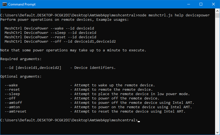Click the "--id [deviceid1,deviceid2]" argument text
The width and height of the screenshot is (220, 135).
point(33,68)
